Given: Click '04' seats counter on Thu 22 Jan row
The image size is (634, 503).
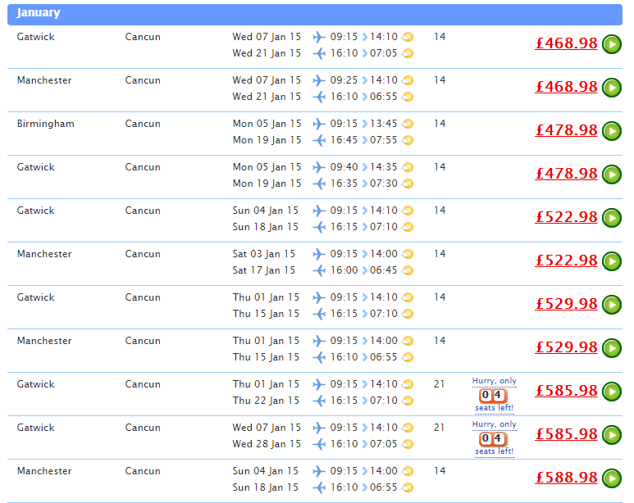Looking at the screenshot, I should (493, 395).
